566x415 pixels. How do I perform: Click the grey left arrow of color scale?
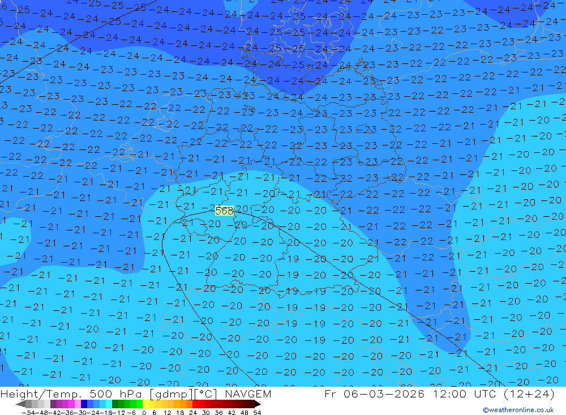[x=20, y=404]
